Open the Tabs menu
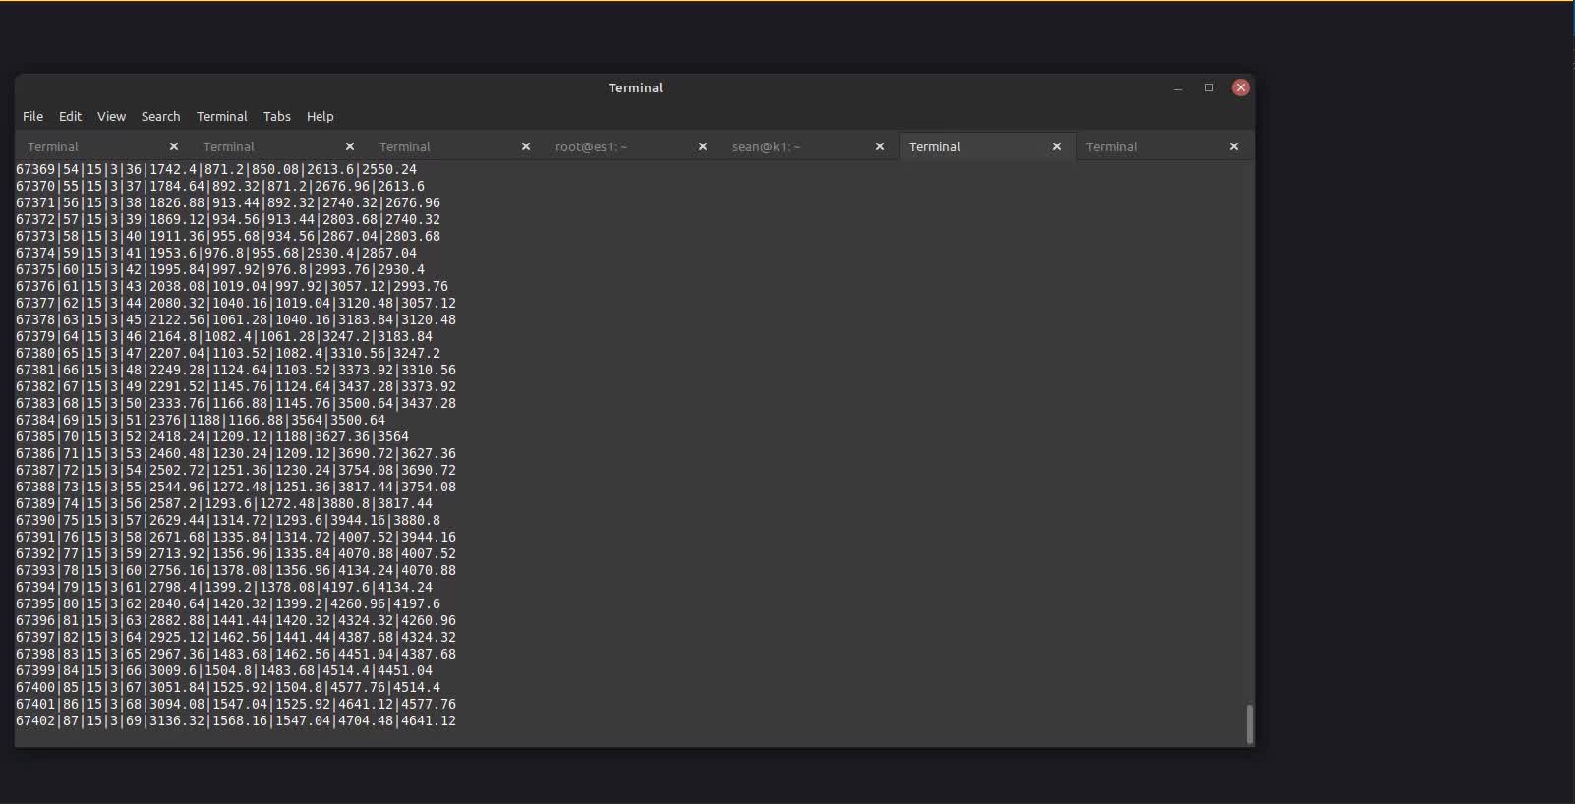 pos(276,116)
